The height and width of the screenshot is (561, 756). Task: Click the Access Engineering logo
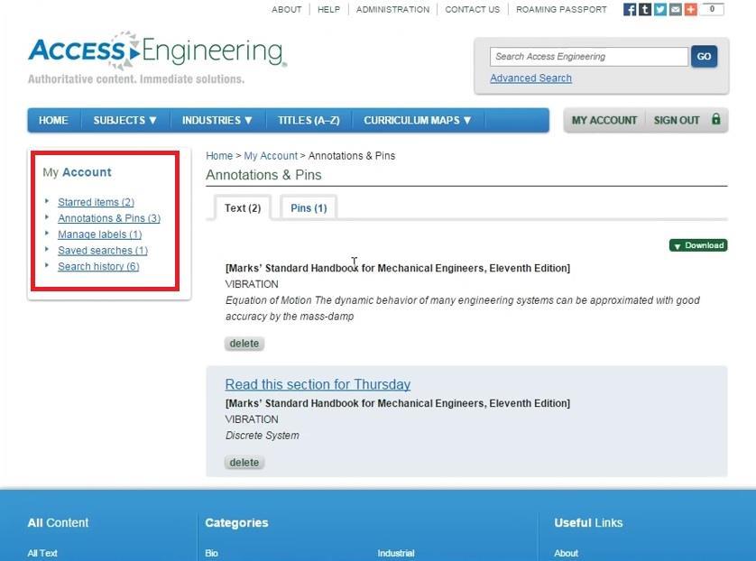(157, 52)
